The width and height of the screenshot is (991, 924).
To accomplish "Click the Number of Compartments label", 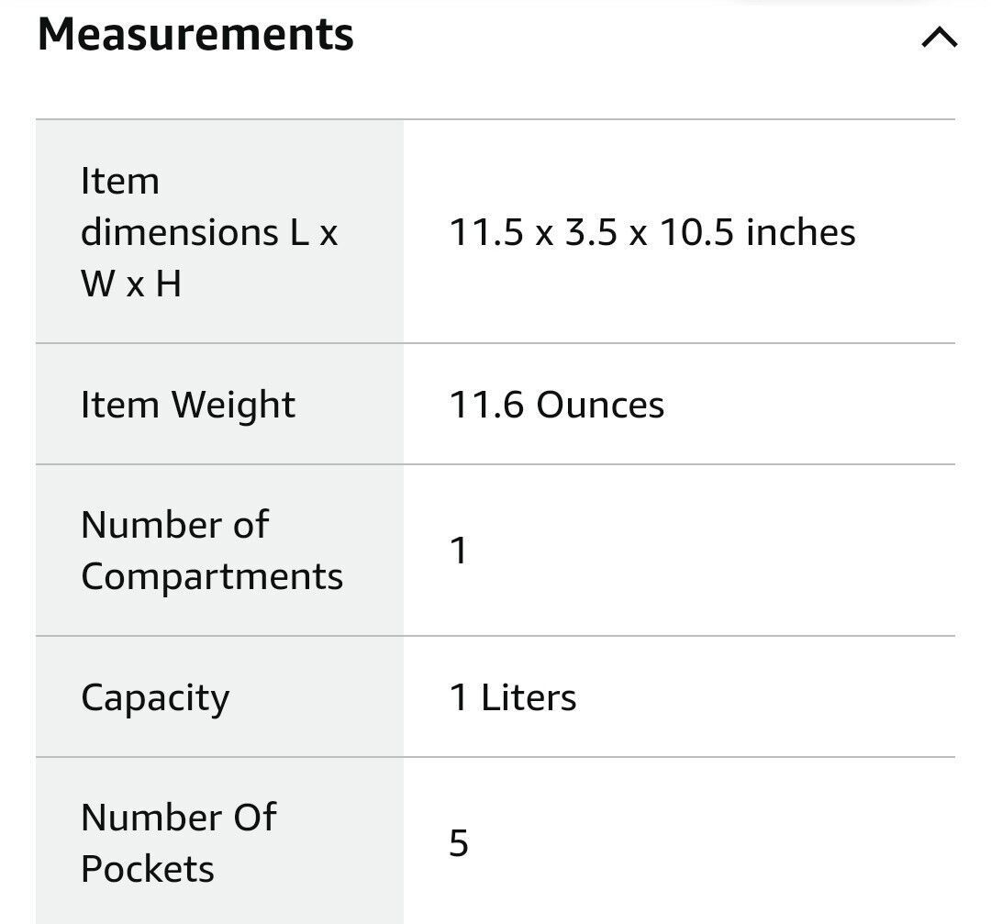I will click(212, 551).
